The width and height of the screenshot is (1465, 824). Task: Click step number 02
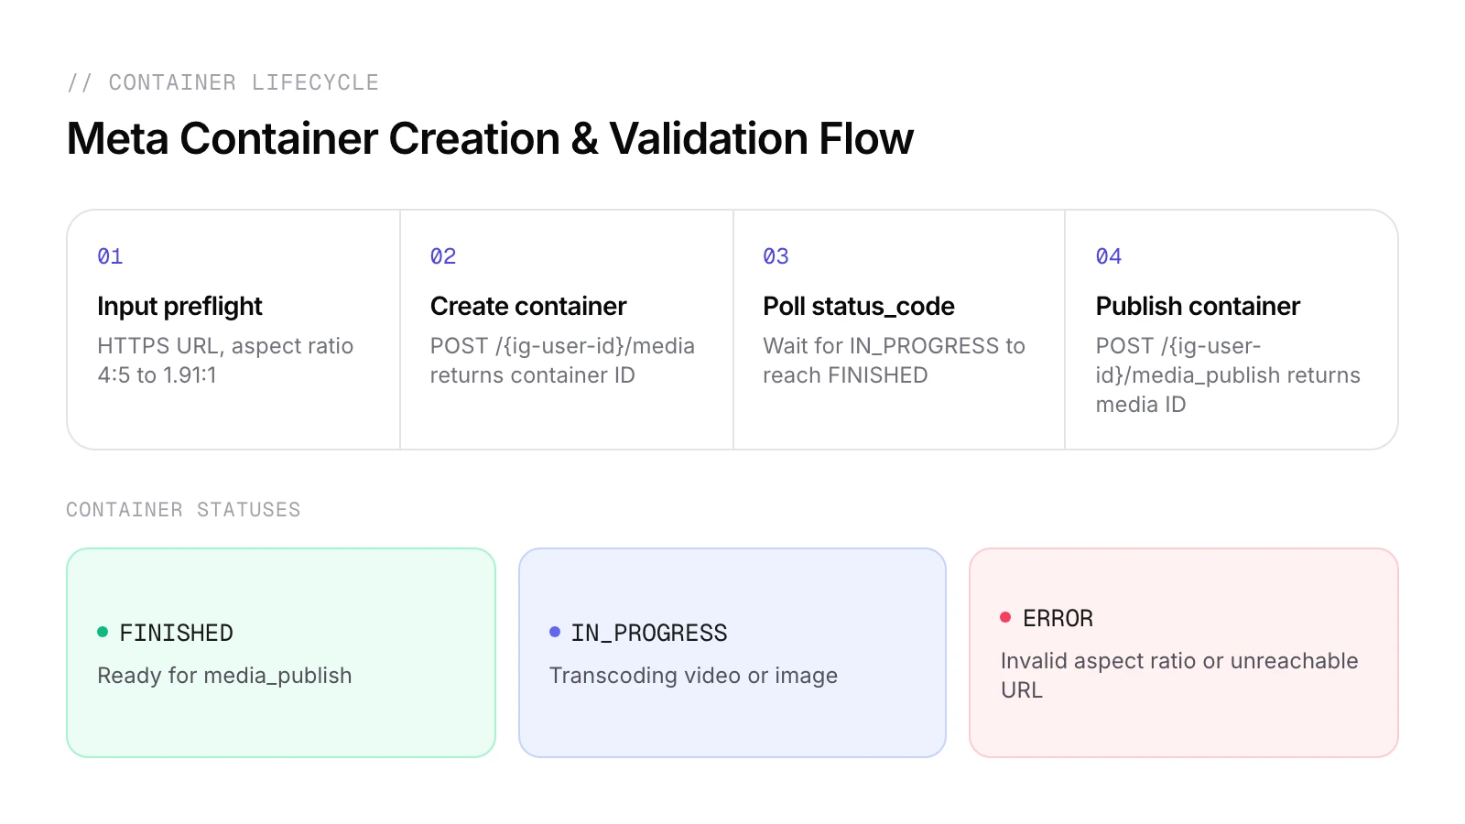pos(443,256)
